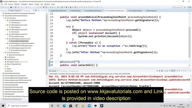Click the Debug bug icon in main toolbar
The height and width of the screenshot is (108, 192).
pos(58,7)
